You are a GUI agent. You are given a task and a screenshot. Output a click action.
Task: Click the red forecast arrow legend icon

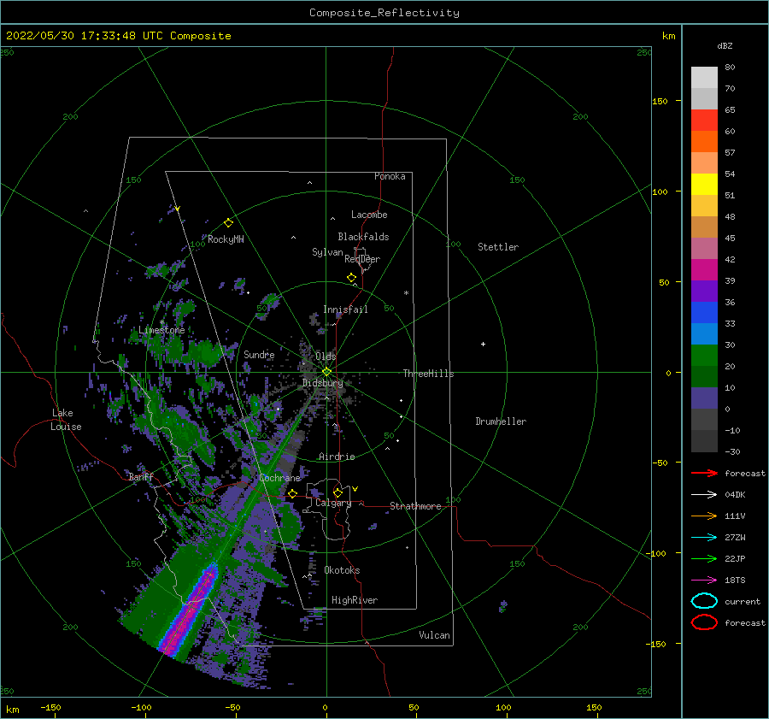click(704, 473)
